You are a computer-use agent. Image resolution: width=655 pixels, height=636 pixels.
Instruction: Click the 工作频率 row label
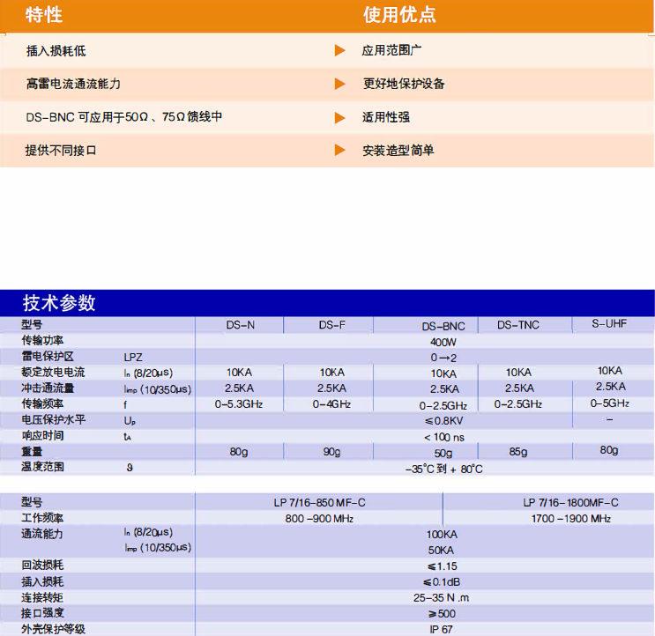tap(42, 518)
